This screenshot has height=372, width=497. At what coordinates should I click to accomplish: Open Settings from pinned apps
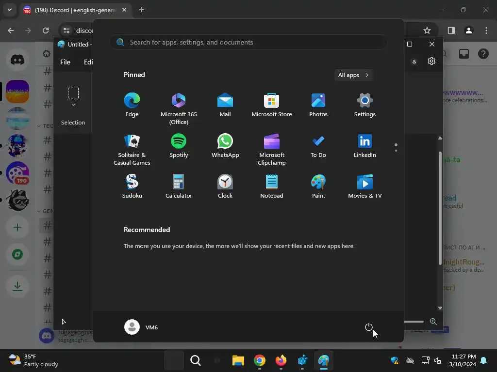point(365,105)
